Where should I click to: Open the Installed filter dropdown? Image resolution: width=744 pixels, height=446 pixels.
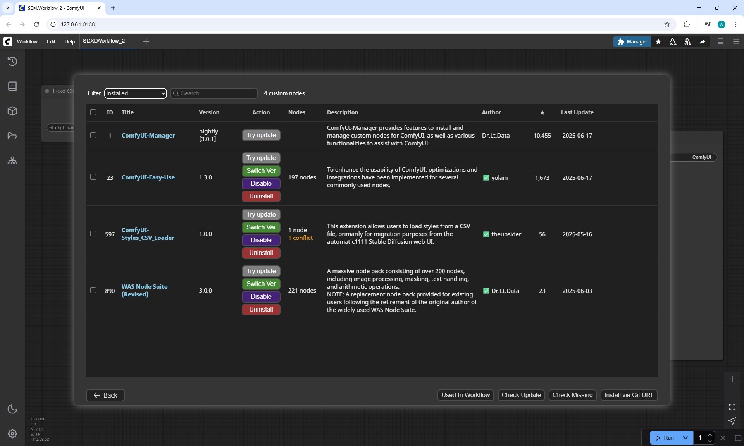click(x=135, y=93)
